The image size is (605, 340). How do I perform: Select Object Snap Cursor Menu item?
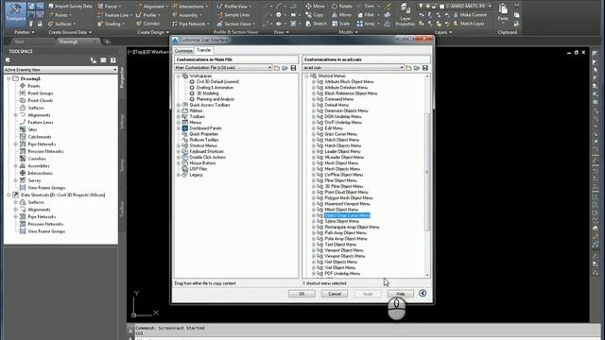tap(347, 215)
